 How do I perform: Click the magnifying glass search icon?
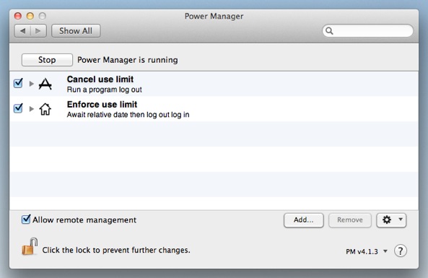coord(329,31)
